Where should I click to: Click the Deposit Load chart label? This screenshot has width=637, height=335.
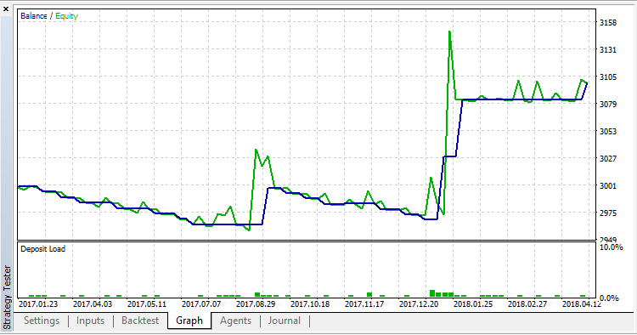[42, 249]
